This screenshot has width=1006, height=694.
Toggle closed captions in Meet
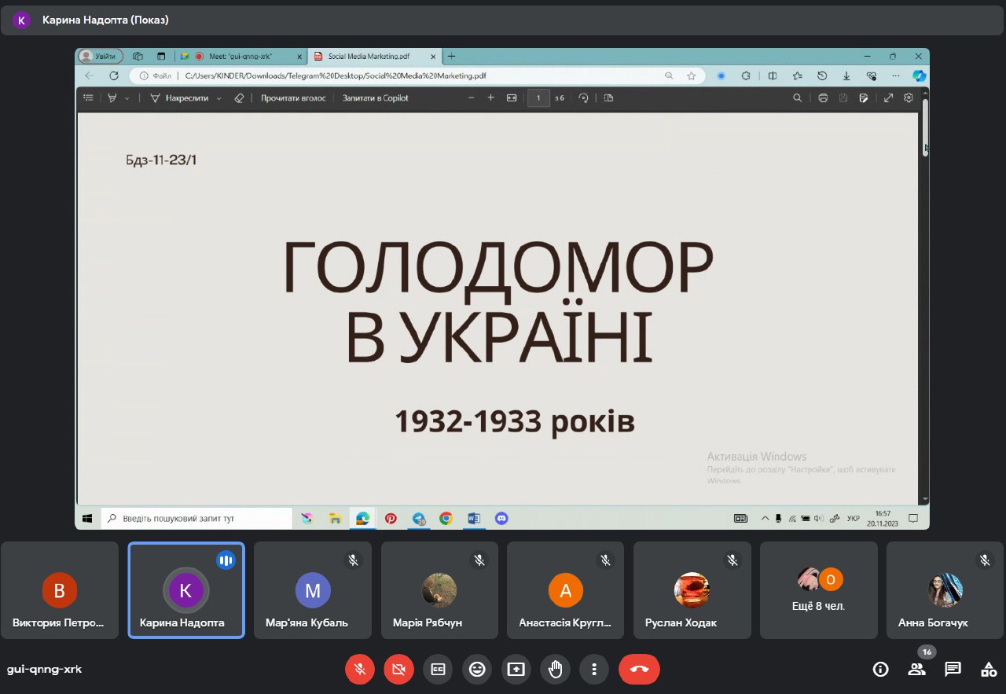tap(438, 669)
